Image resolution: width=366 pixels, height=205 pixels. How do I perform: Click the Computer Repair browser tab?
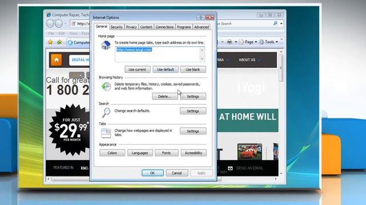pyautogui.click(x=79, y=43)
